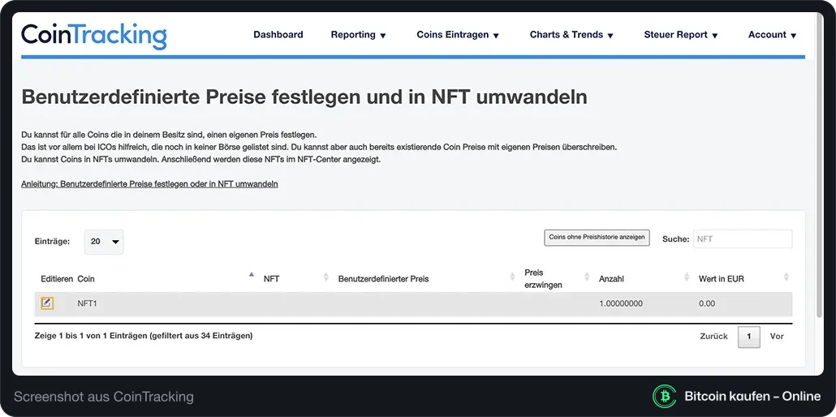The height and width of the screenshot is (417, 836).
Task: Focus the Suche search field
Action: (x=743, y=239)
